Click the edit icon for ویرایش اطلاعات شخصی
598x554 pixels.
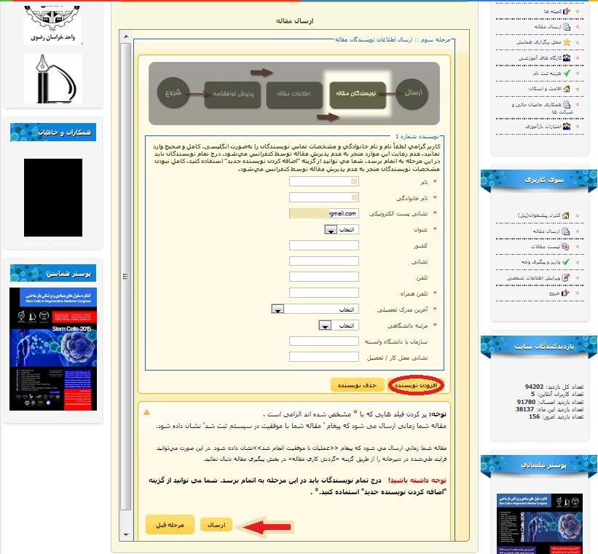pos(565,277)
